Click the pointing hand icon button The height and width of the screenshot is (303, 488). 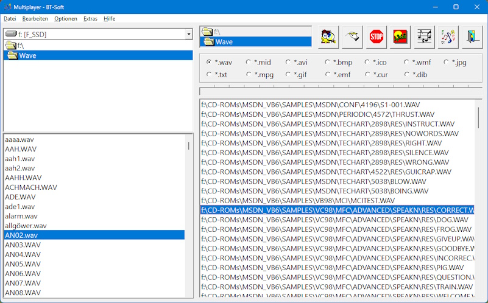tap(352, 37)
